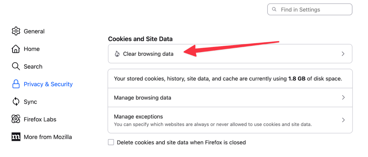This screenshot has height=157, width=368.
Task: Click the magnifier icon in Find in Settings
Action: [x=275, y=9]
